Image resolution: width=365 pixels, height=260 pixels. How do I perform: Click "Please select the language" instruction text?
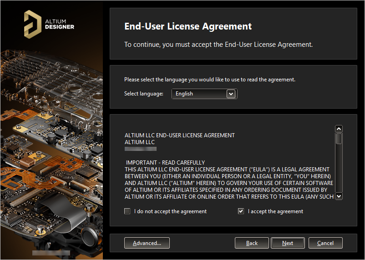point(210,80)
